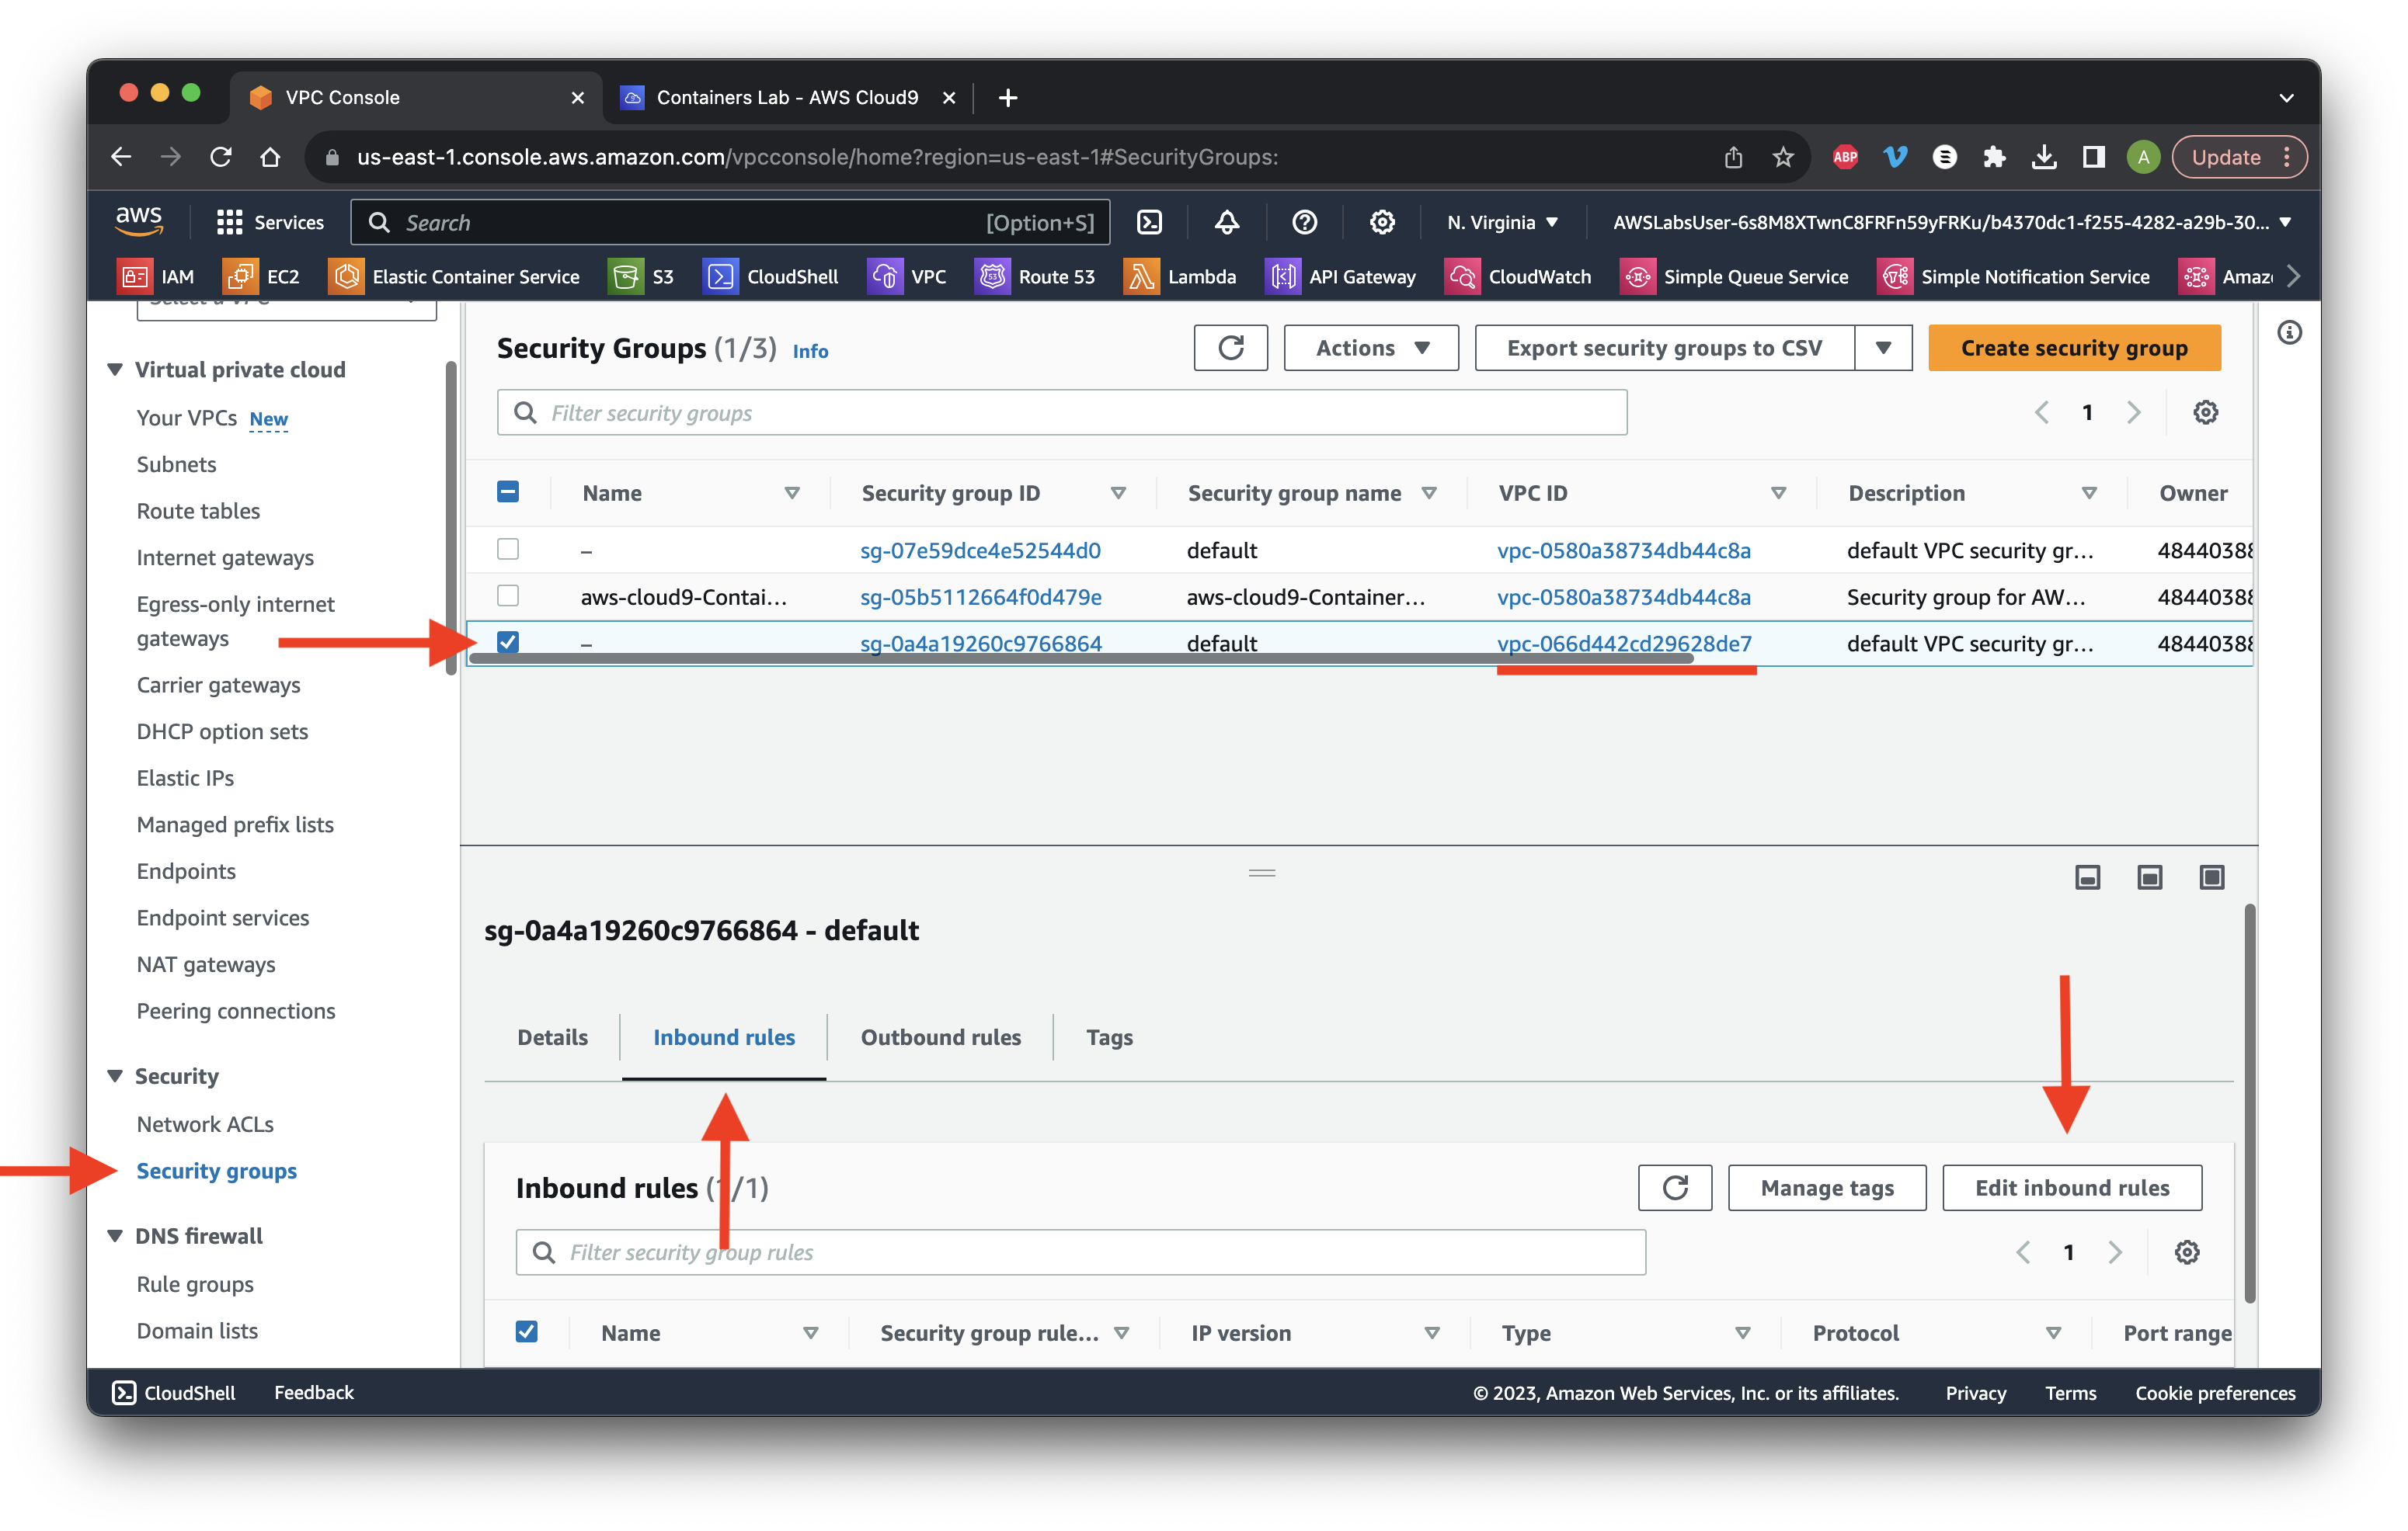
Task: Open the CloudWatch shortcut
Action: (1518, 277)
